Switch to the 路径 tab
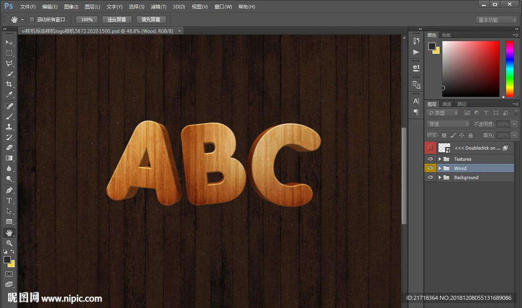 [462, 104]
